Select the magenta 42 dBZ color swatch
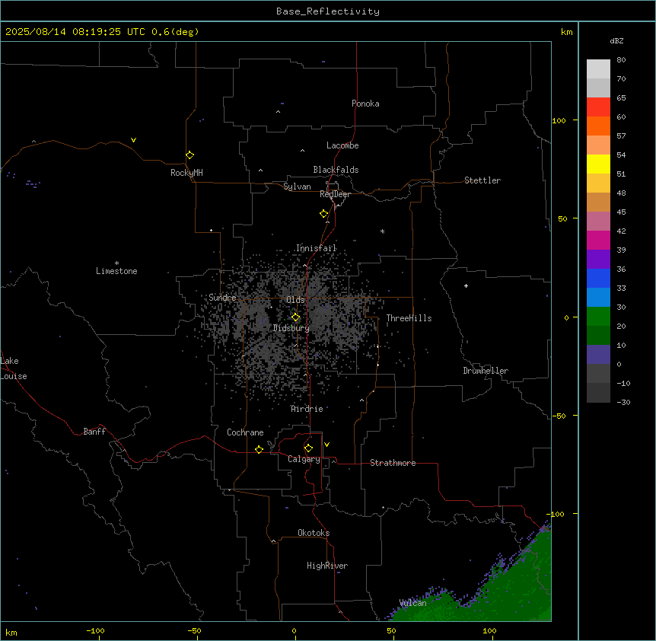This screenshot has width=656, height=641. click(x=598, y=240)
